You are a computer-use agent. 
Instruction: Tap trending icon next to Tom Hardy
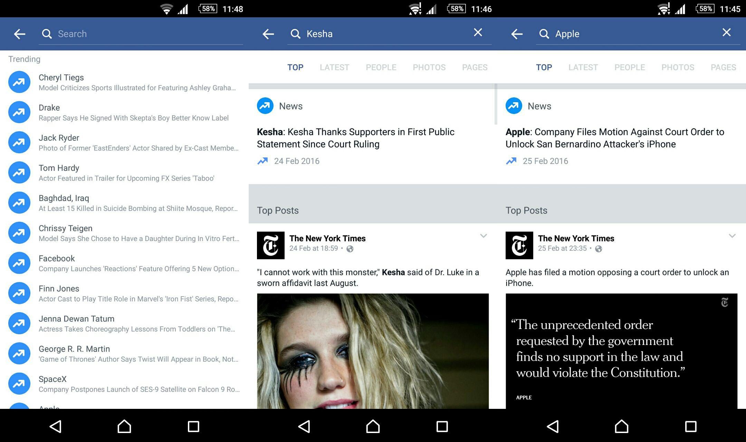point(19,173)
